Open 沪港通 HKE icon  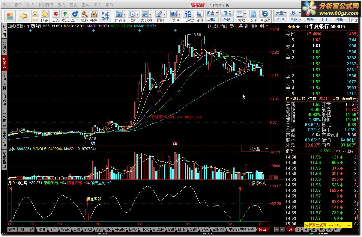(x=265, y=14)
